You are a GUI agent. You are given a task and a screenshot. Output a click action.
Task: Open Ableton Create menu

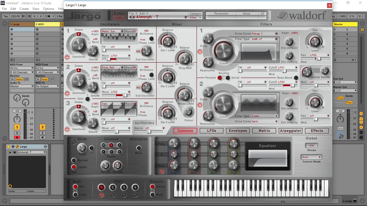coord(24,9)
